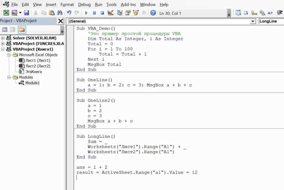Open the Edit menu
The width and height of the screenshot is (284, 190).
click(x=25, y=5)
